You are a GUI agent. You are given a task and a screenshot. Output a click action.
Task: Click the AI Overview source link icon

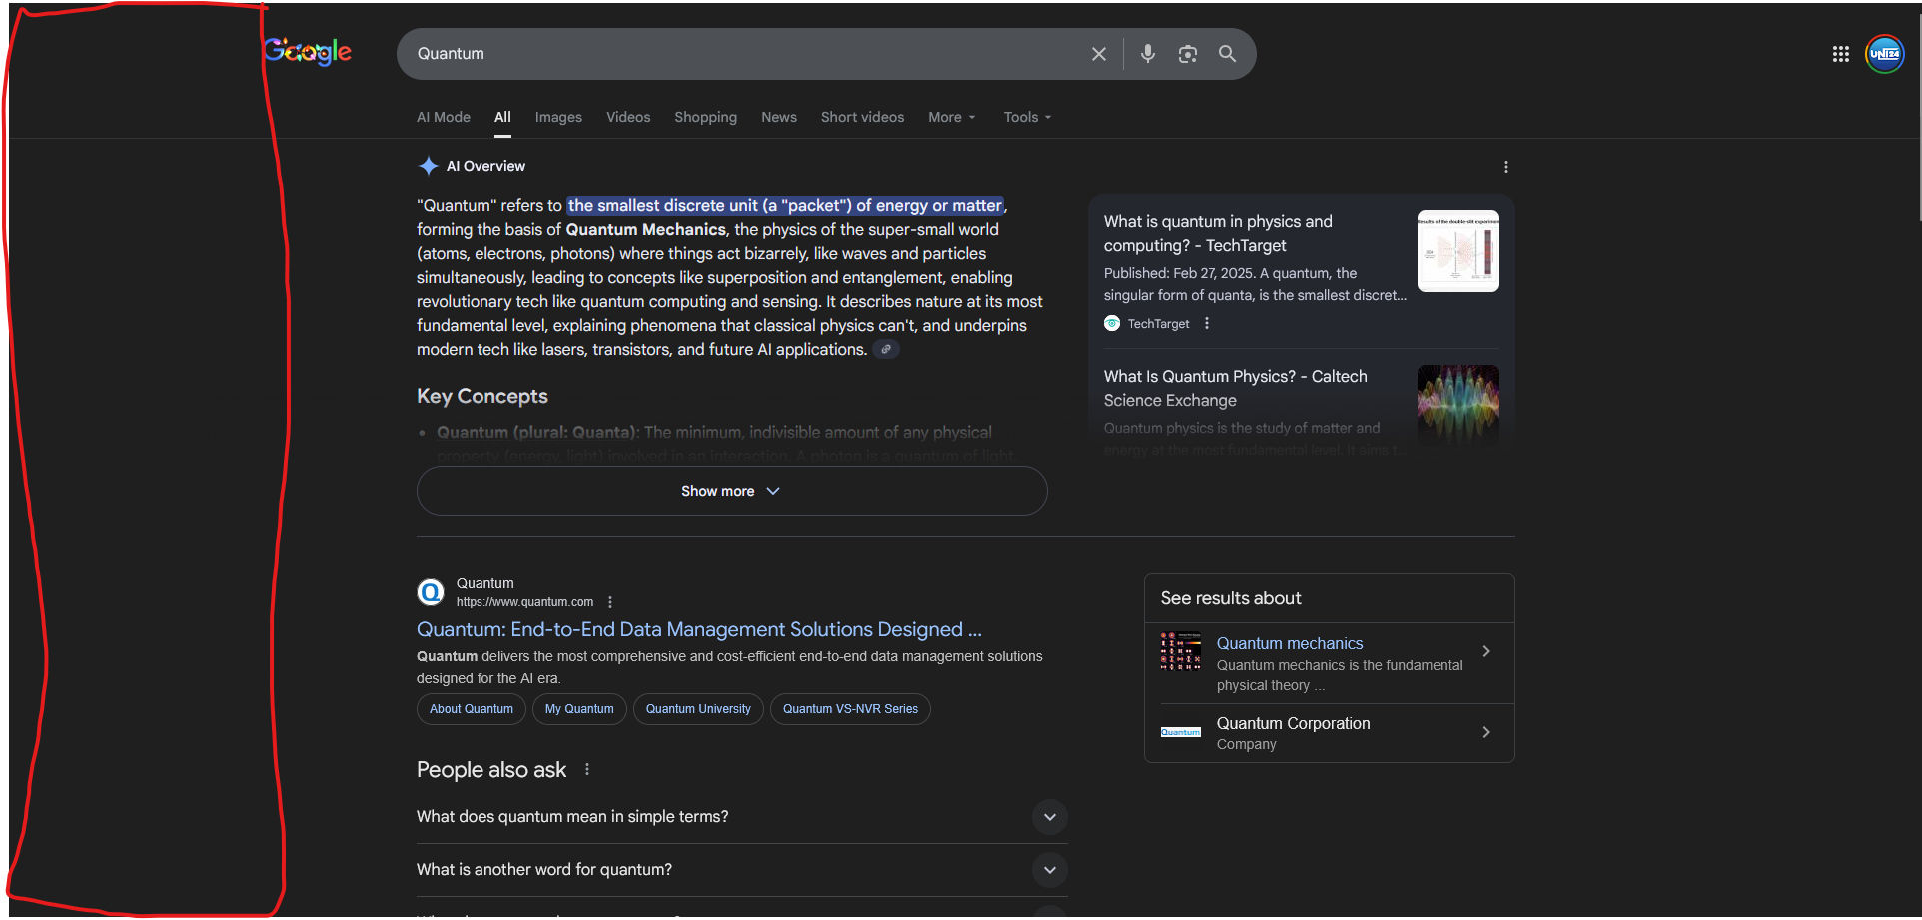[886, 349]
